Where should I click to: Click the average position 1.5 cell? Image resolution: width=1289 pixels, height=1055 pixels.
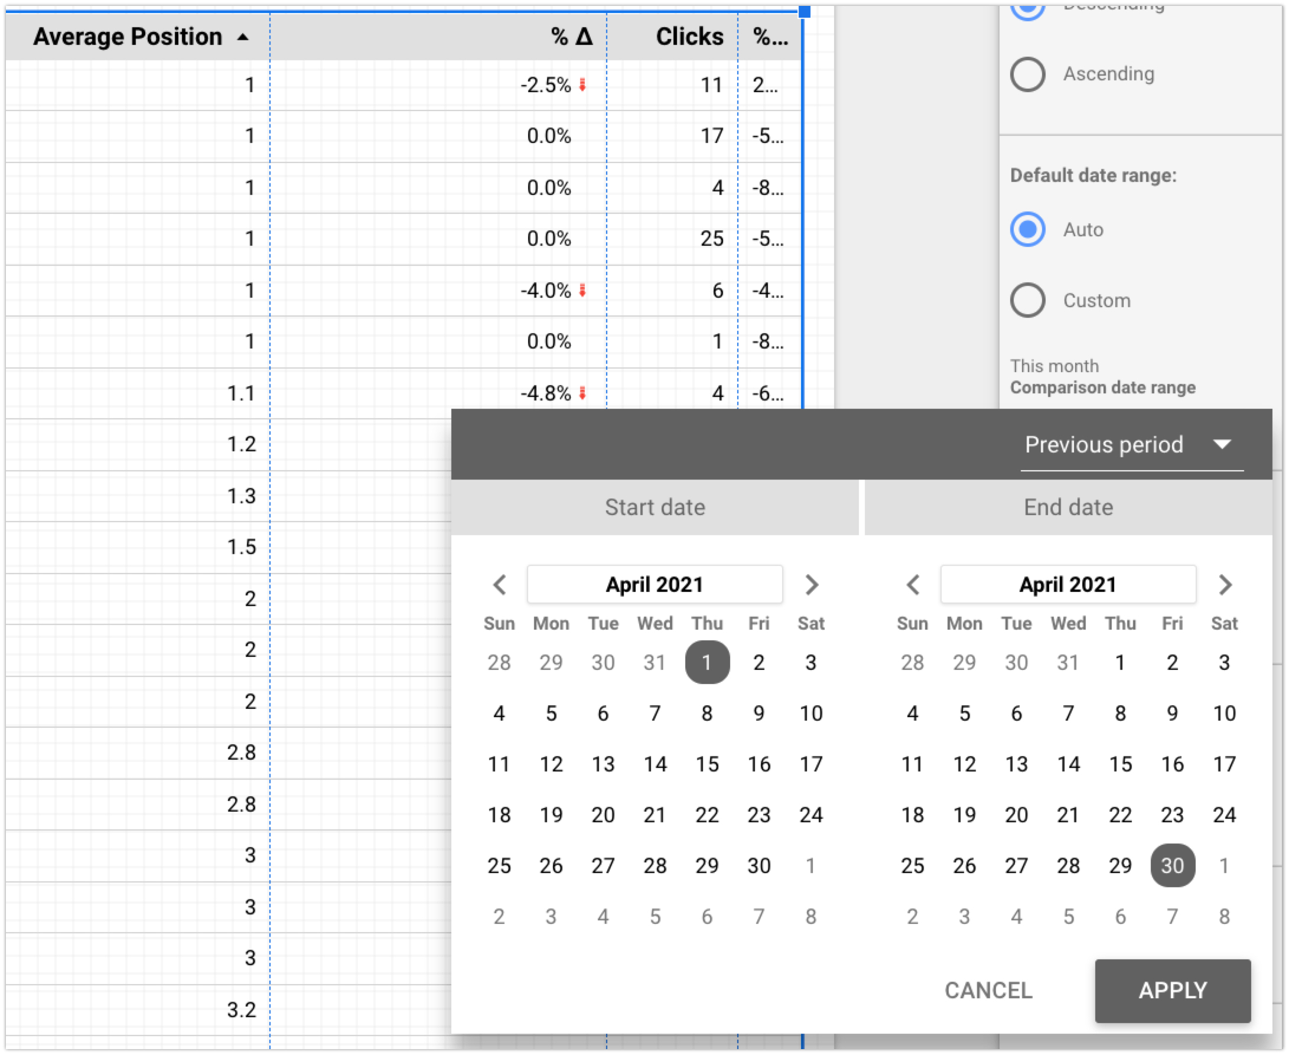coord(241,547)
